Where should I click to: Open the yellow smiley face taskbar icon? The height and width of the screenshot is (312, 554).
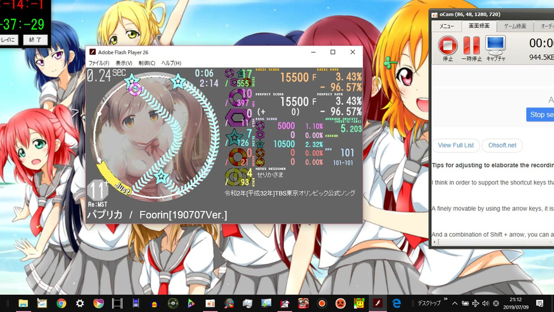pyautogui.click(x=360, y=303)
